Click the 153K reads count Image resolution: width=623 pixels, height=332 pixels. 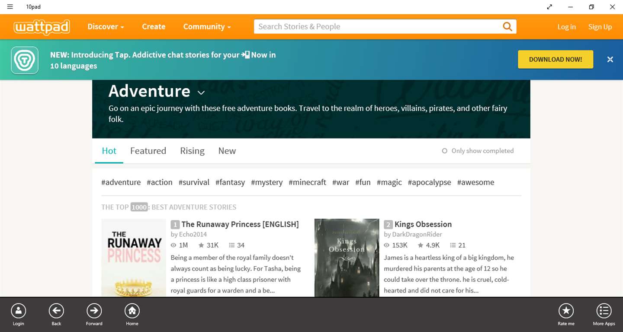point(396,245)
